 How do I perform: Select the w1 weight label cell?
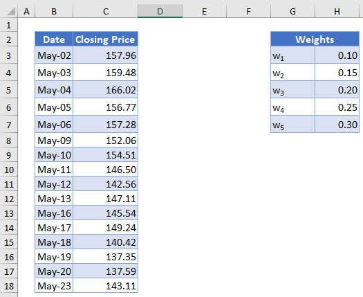[x=293, y=55]
